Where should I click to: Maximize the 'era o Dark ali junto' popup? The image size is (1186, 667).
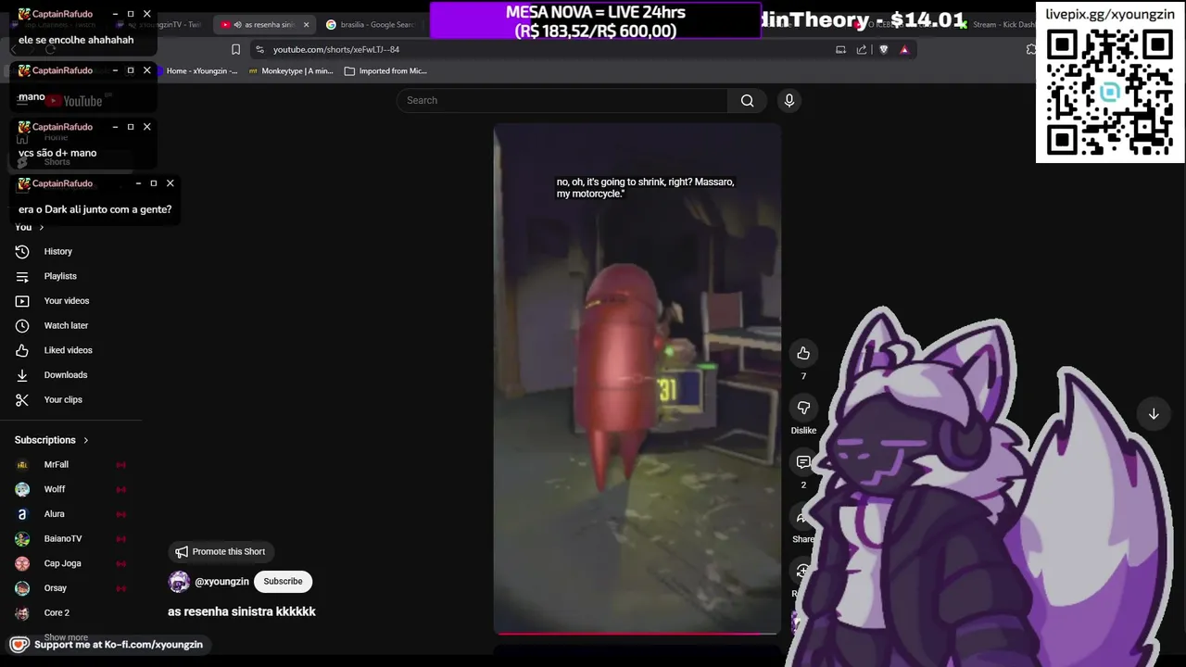click(x=154, y=183)
